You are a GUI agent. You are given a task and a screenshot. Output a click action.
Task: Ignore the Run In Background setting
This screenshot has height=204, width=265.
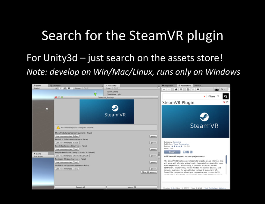[x=153, y=149]
